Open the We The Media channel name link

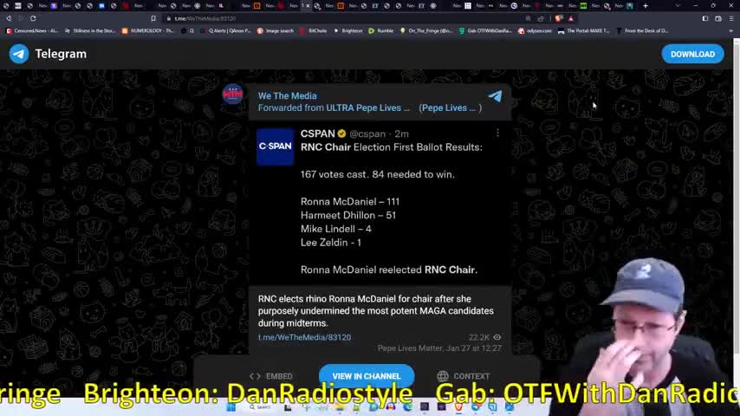(x=287, y=96)
